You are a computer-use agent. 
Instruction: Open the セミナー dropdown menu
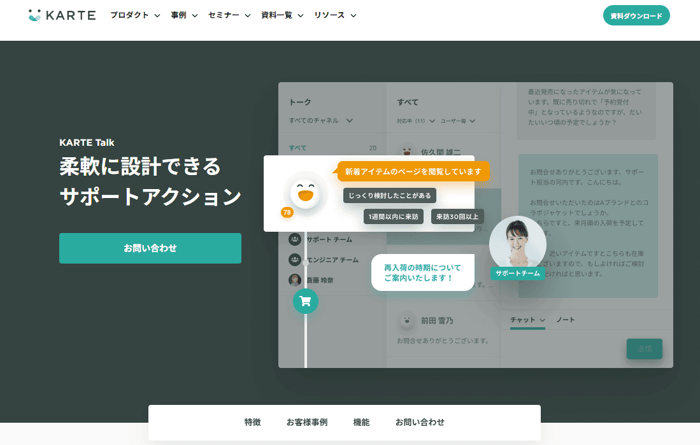[x=229, y=15]
